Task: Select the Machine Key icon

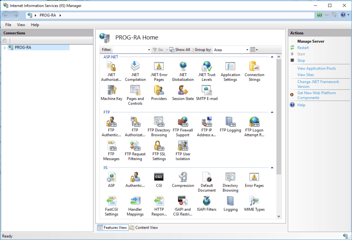Action: tap(111, 93)
